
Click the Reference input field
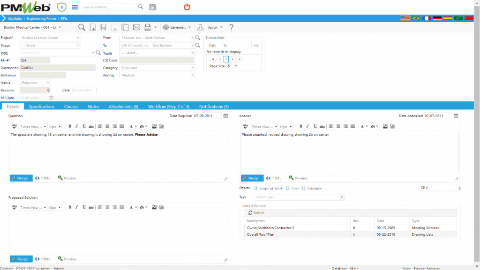pyautogui.click(x=43, y=75)
